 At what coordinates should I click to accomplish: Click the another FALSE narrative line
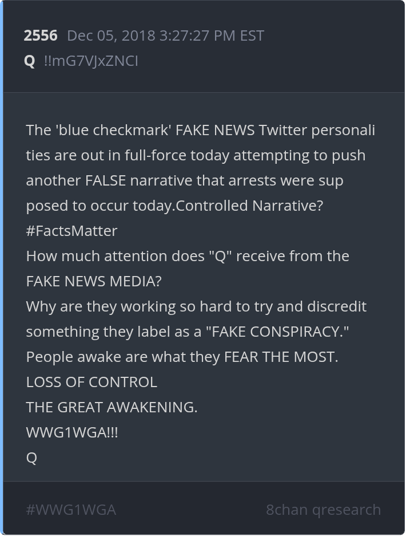(x=185, y=181)
